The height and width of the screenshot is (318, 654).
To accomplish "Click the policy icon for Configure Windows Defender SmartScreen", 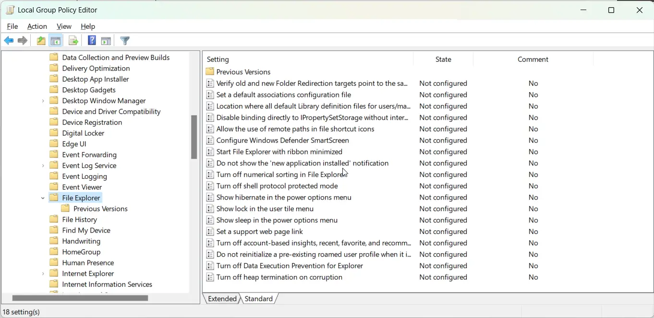I will [x=210, y=141].
